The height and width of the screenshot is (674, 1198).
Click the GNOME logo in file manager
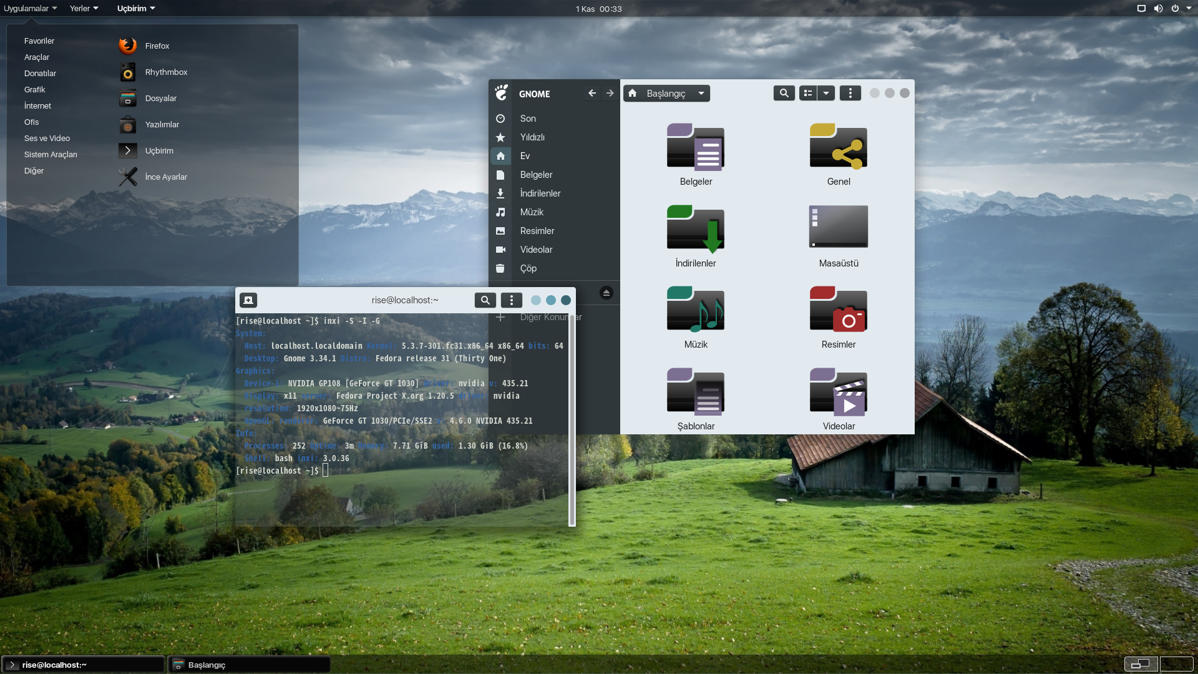click(x=502, y=93)
